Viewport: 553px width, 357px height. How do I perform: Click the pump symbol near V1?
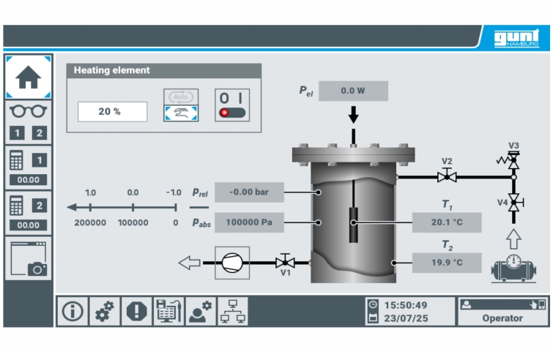231,262
